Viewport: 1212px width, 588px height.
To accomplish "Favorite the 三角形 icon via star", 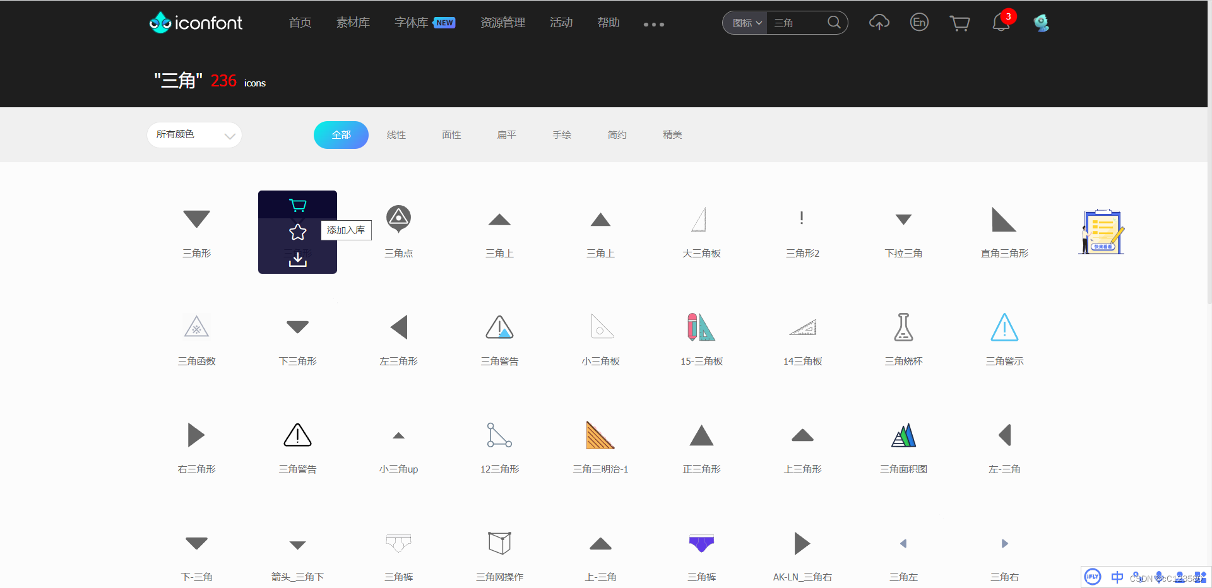I will pos(297,232).
